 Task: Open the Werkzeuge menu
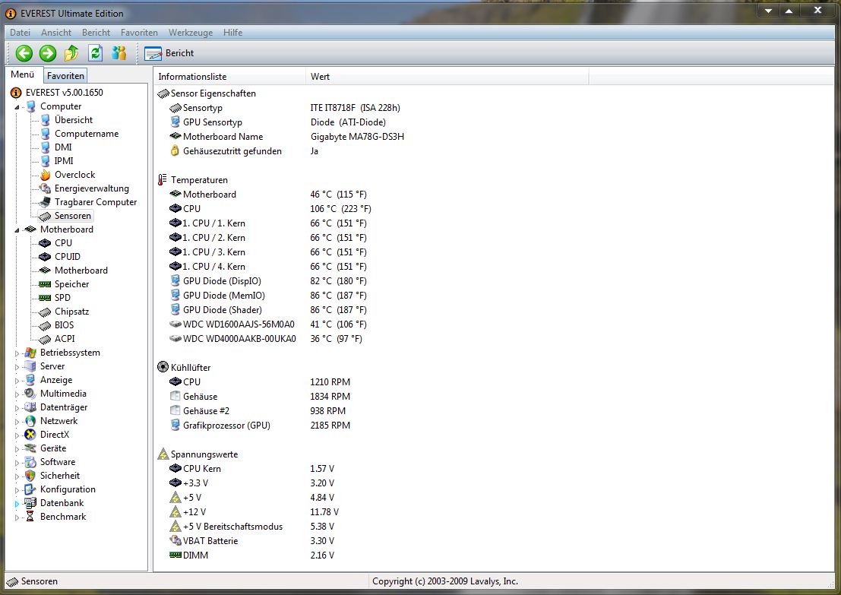coord(191,33)
